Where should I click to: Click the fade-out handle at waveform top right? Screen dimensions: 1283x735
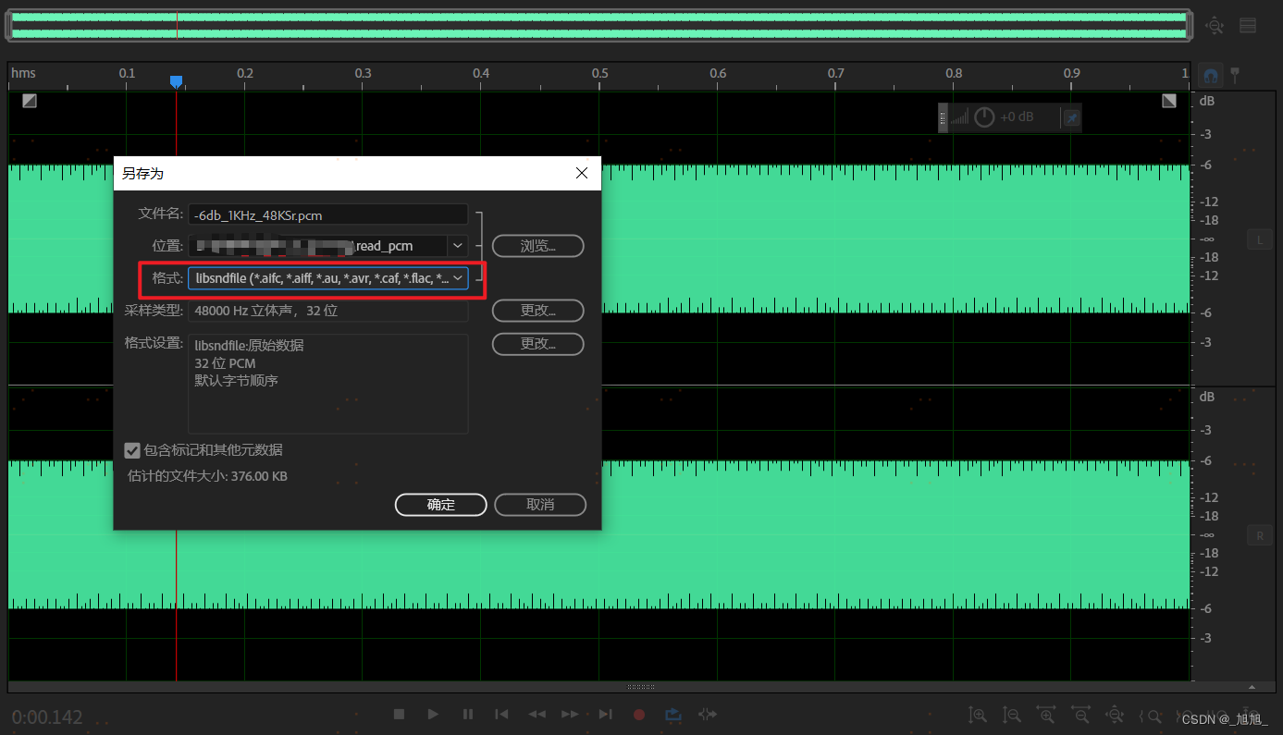(1169, 101)
